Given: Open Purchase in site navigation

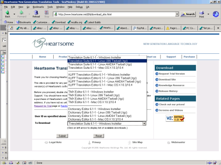Looking at the screenshot, I should pos(189,57).
